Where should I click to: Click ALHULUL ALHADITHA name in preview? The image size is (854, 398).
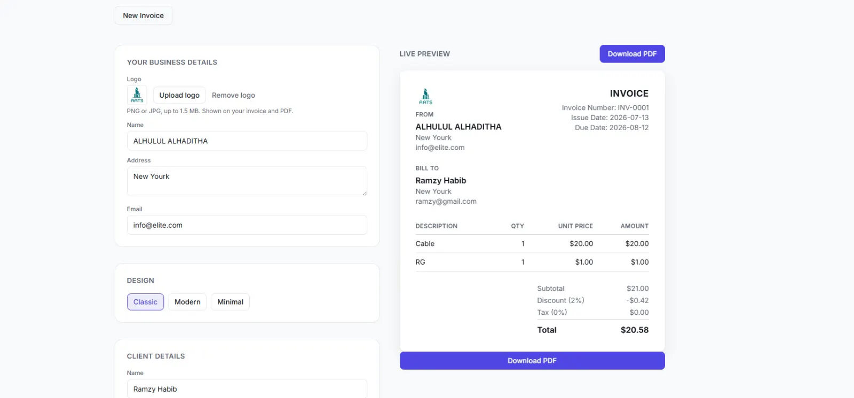[x=458, y=127]
